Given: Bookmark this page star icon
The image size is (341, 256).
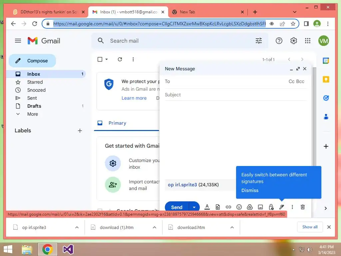Looking at the screenshot, I should [x=293, y=24].
